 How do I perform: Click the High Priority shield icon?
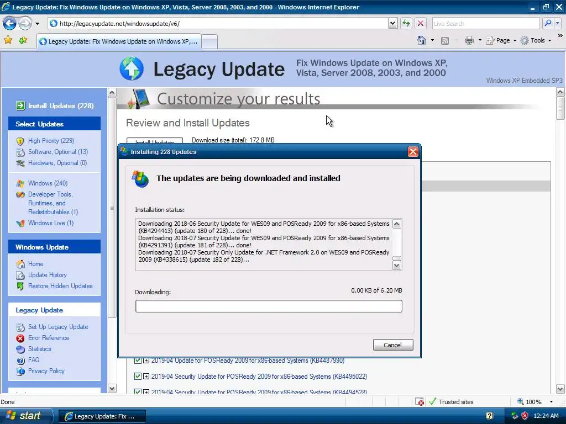(20, 141)
